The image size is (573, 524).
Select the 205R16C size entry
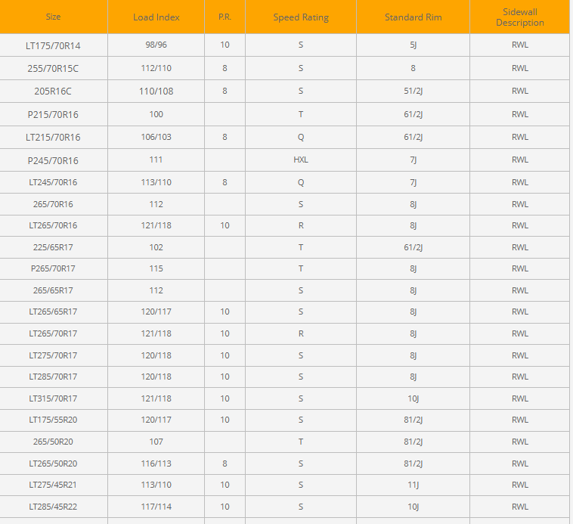(53, 91)
